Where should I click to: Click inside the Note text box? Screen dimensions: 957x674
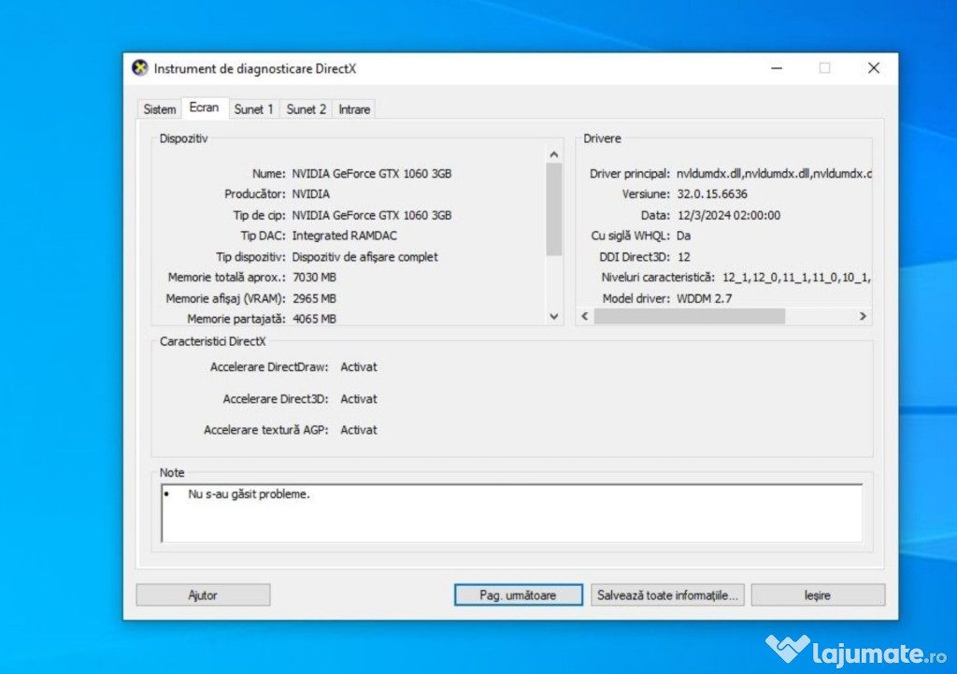[x=512, y=513]
